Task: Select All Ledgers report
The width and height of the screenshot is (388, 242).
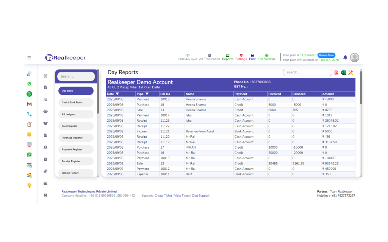Action: (76, 114)
